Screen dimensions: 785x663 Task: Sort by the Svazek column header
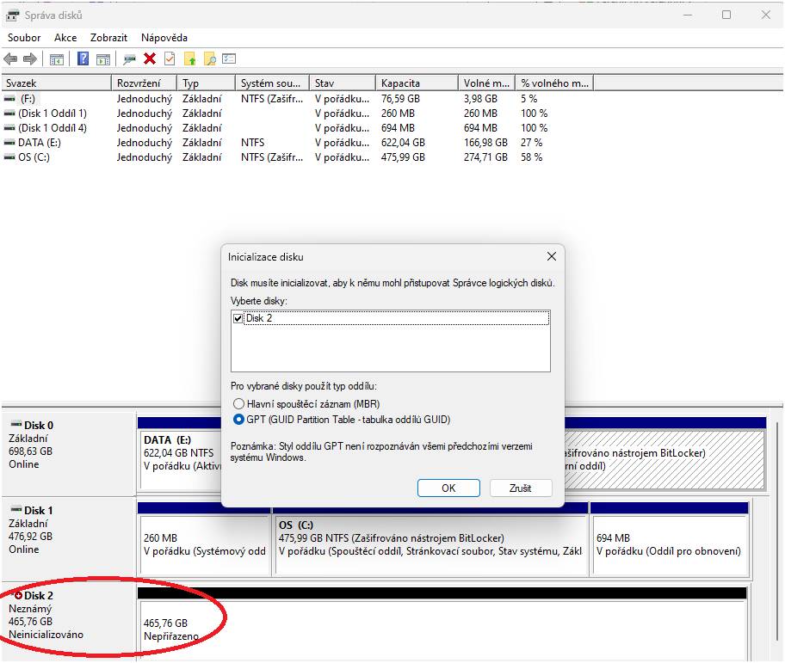click(56, 83)
